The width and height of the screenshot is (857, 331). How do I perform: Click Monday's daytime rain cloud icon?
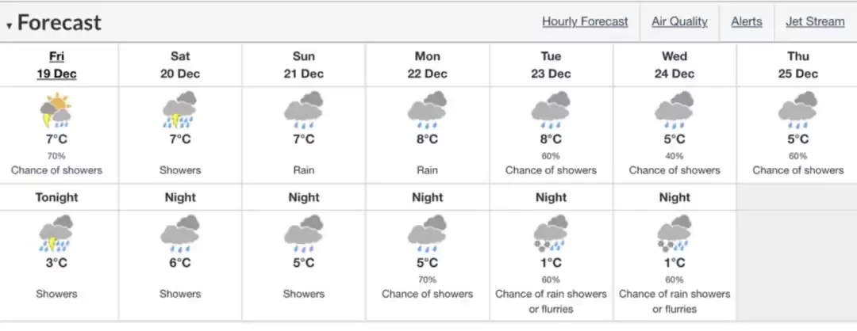pyautogui.click(x=427, y=109)
